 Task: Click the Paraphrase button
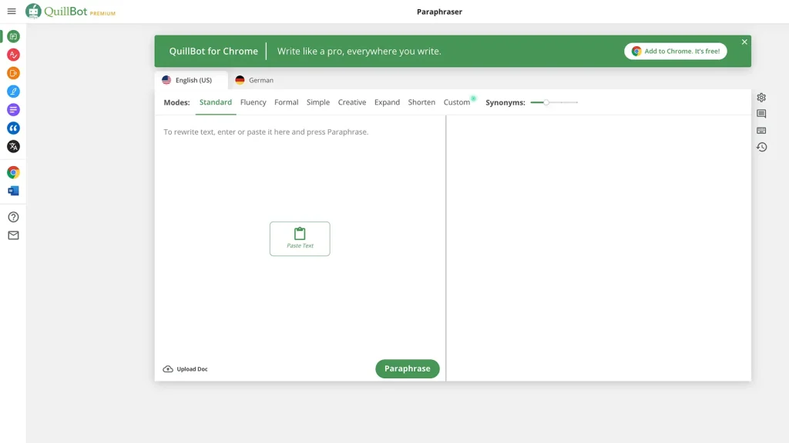(x=407, y=368)
